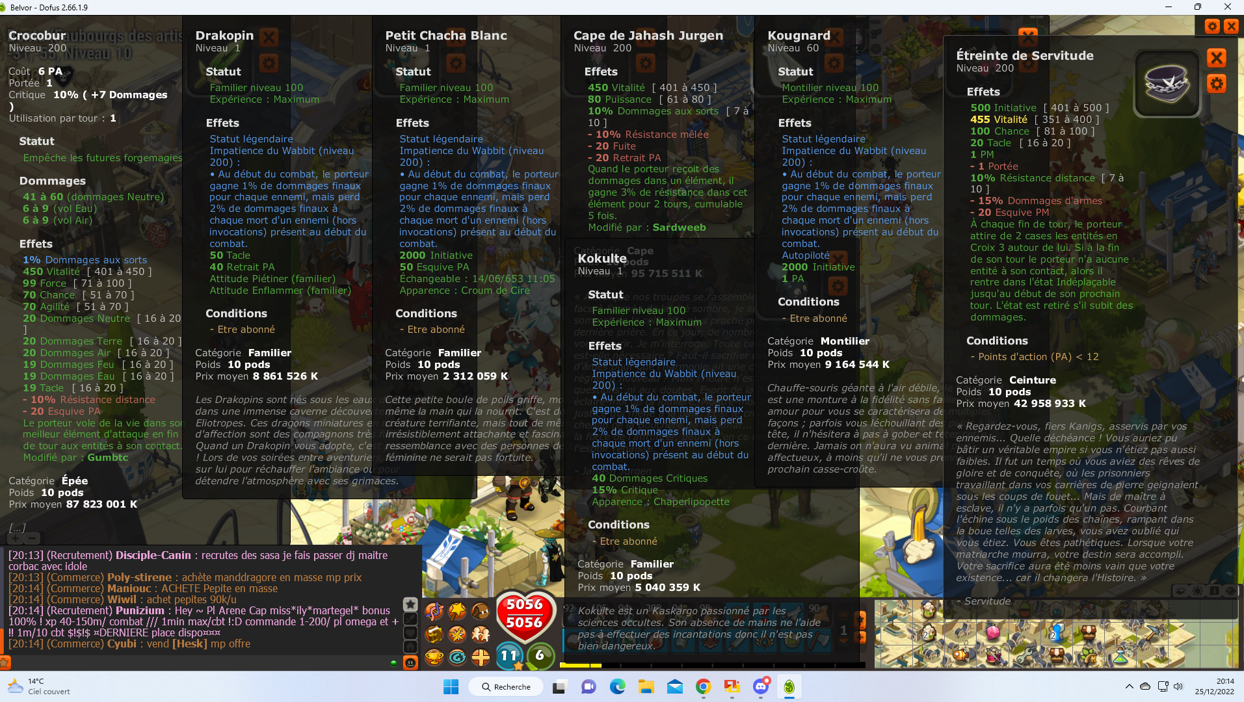Toggle the info bubble display button

[x=1213, y=591]
